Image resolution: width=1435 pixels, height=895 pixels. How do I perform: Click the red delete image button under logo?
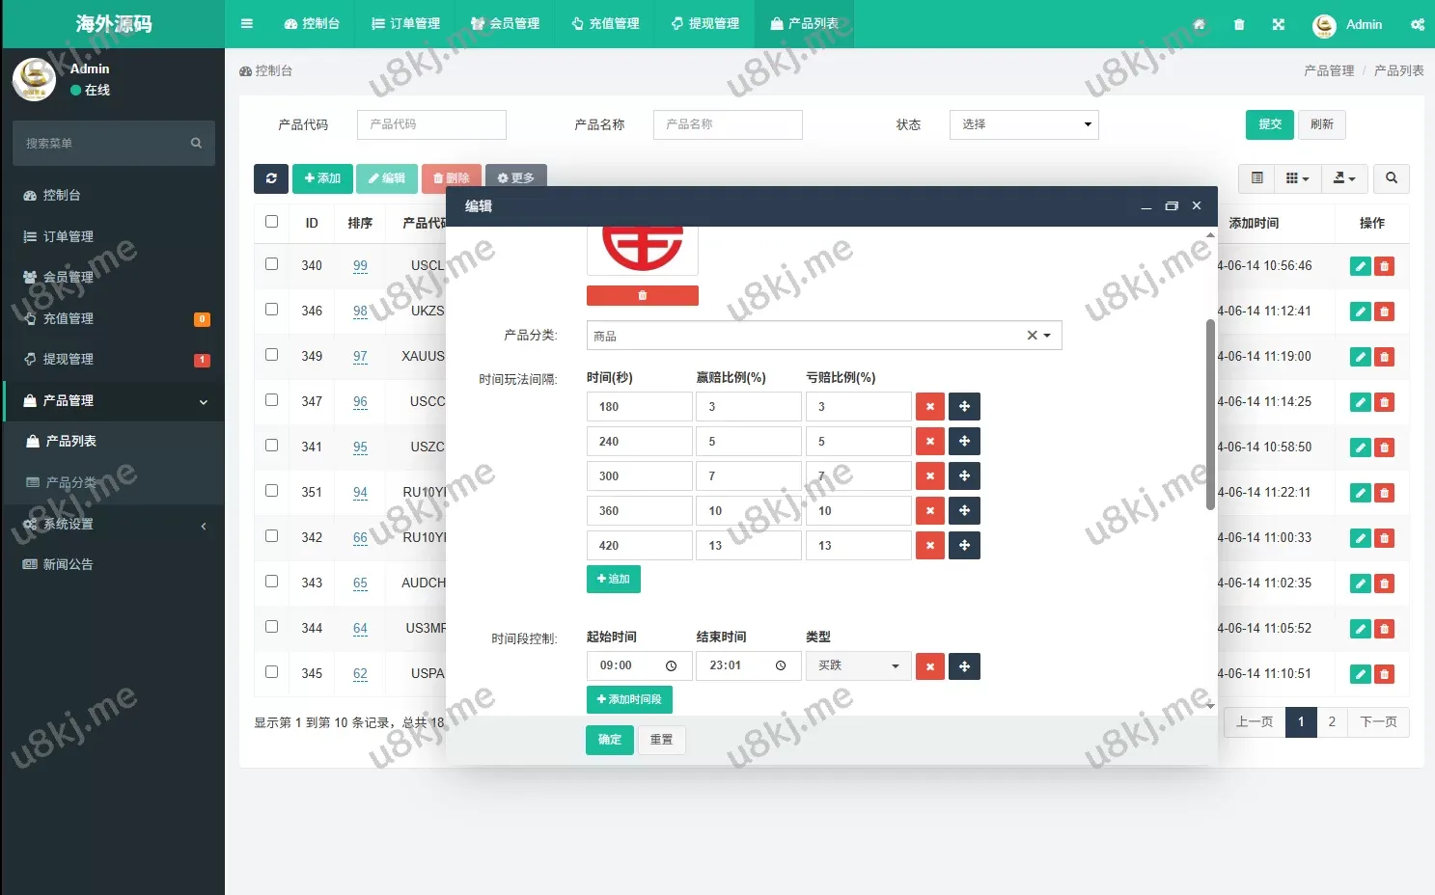[x=642, y=296]
